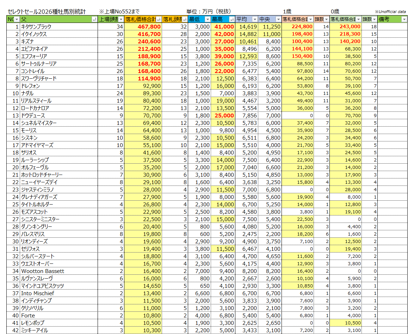Select the キタサンブラック sire cell
This screenshot has height=334, width=414.
[59, 27]
